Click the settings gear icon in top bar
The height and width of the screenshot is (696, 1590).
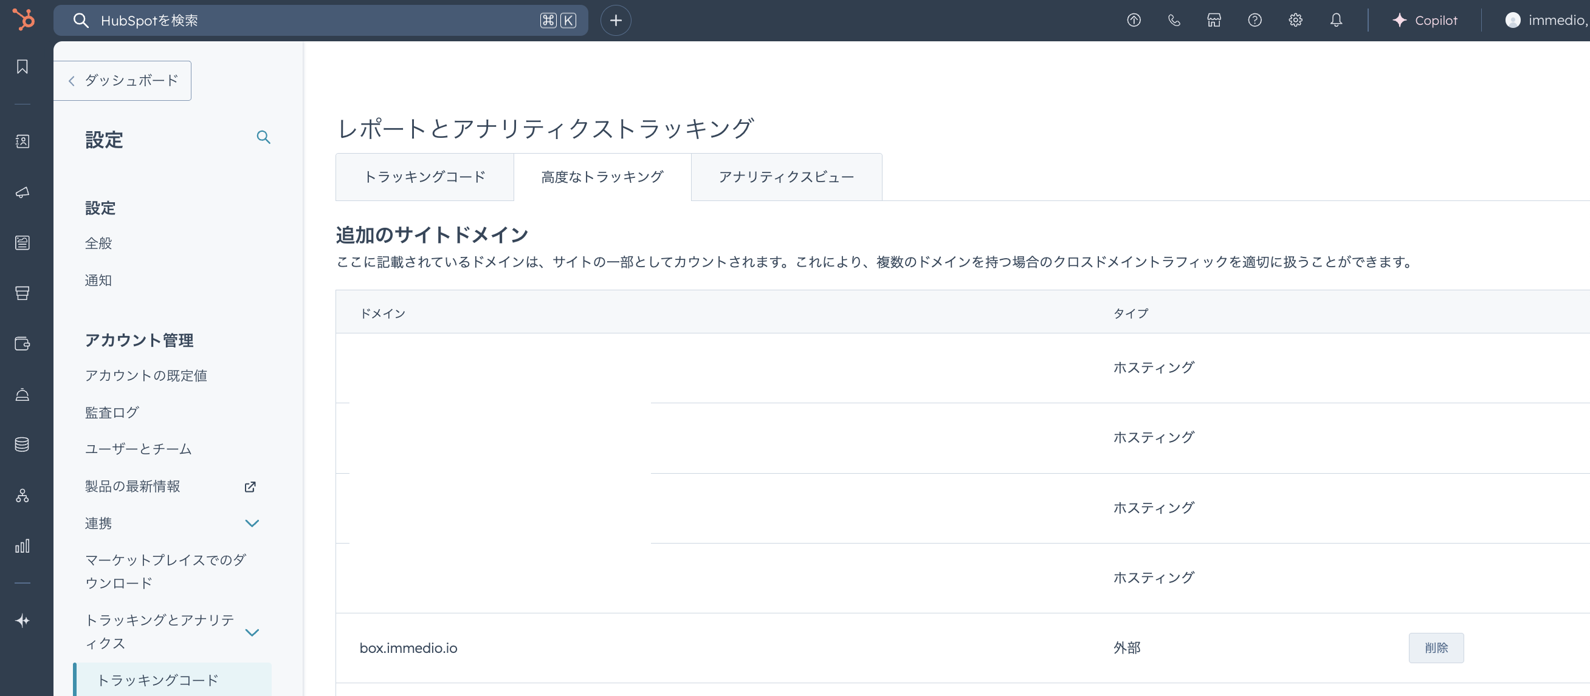point(1295,21)
